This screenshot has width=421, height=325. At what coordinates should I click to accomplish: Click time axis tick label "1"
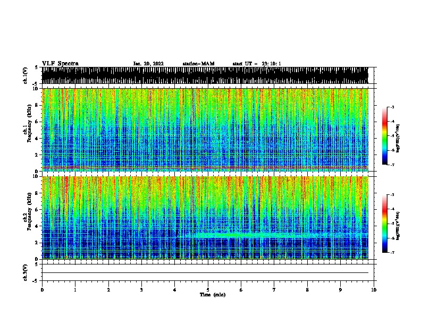coord(75,290)
